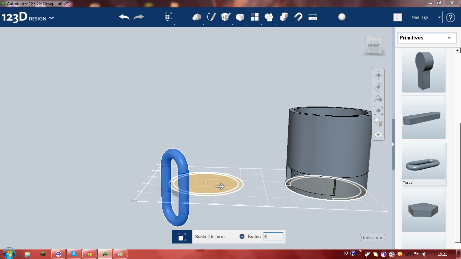Open the Material sphere tool

(x=342, y=17)
